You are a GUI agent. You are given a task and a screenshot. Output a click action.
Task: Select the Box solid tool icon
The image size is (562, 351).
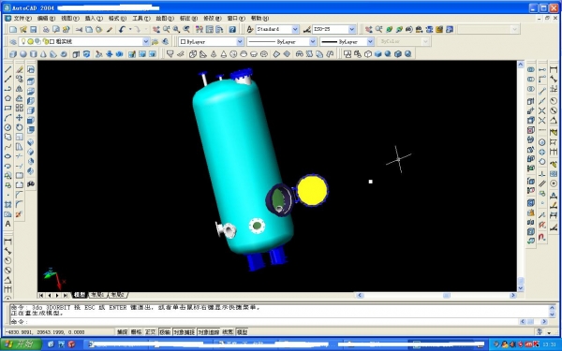[13, 54]
